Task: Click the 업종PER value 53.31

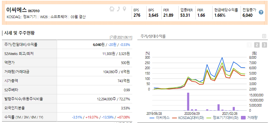Action: pyautogui.click(x=185, y=15)
